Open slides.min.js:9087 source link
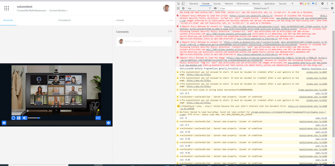The height and width of the screenshot is (166, 335). (317, 72)
